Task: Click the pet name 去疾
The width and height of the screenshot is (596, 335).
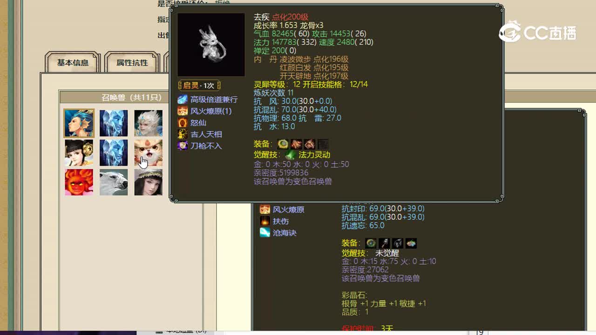Action: click(262, 17)
